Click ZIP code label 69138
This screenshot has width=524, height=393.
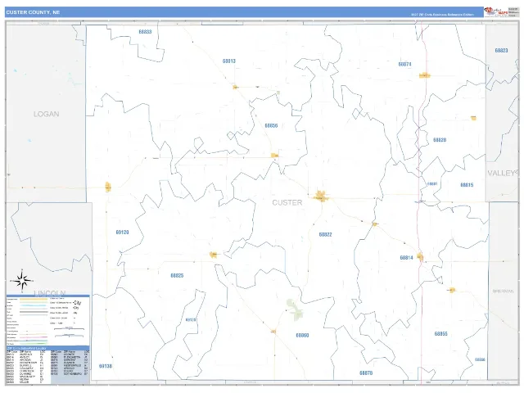106,366
